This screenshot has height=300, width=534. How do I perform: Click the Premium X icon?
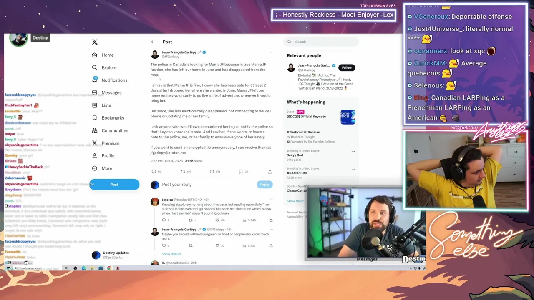(94, 143)
